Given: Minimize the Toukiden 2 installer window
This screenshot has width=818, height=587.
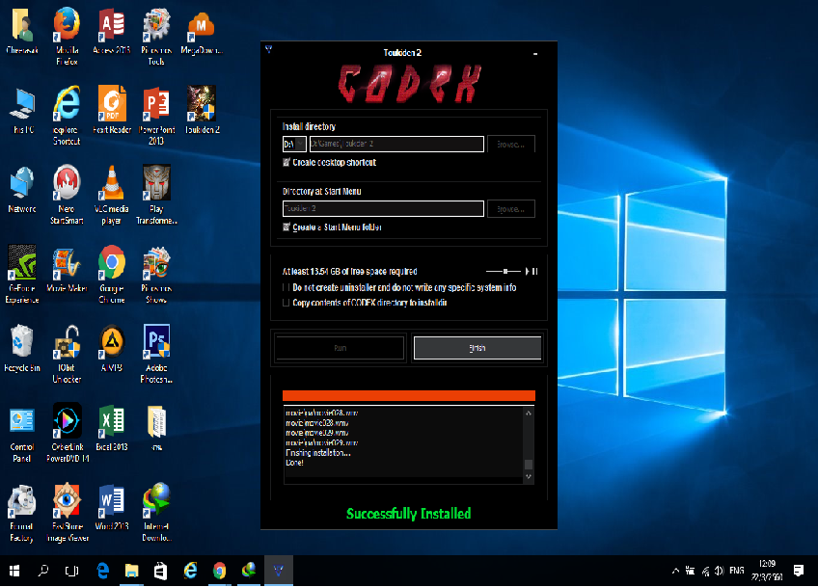Looking at the screenshot, I should click(x=535, y=53).
